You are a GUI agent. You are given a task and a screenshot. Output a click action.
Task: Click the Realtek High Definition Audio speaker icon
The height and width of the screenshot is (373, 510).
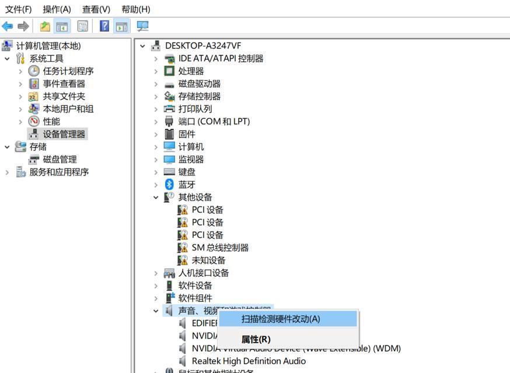coord(183,361)
